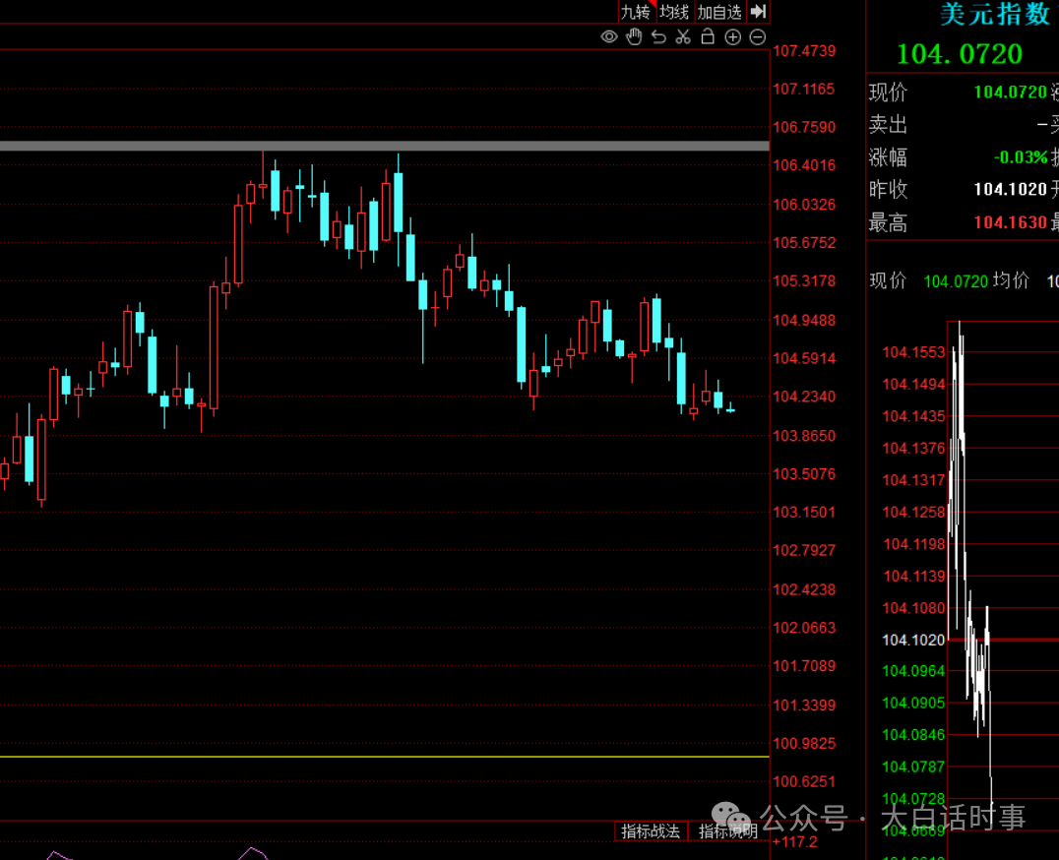1059x860 pixels.
Task: Click the 100.9825 price axis label
Action: click(x=804, y=743)
